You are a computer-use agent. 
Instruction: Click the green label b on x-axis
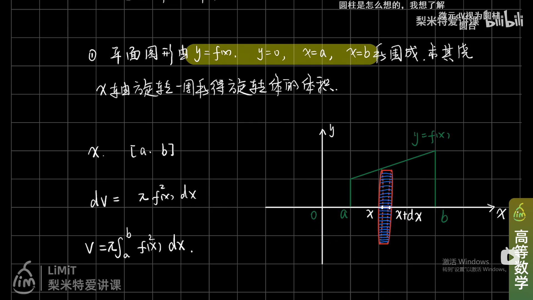pos(444,217)
